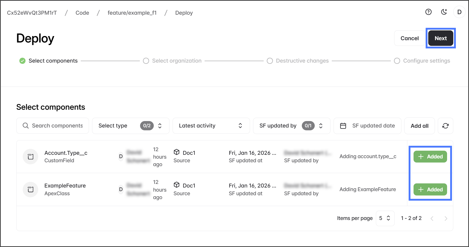Image resolution: width=469 pixels, height=247 pixels.
Task: Navigate to Code breadcrumb
Action: tap(82, 13)
